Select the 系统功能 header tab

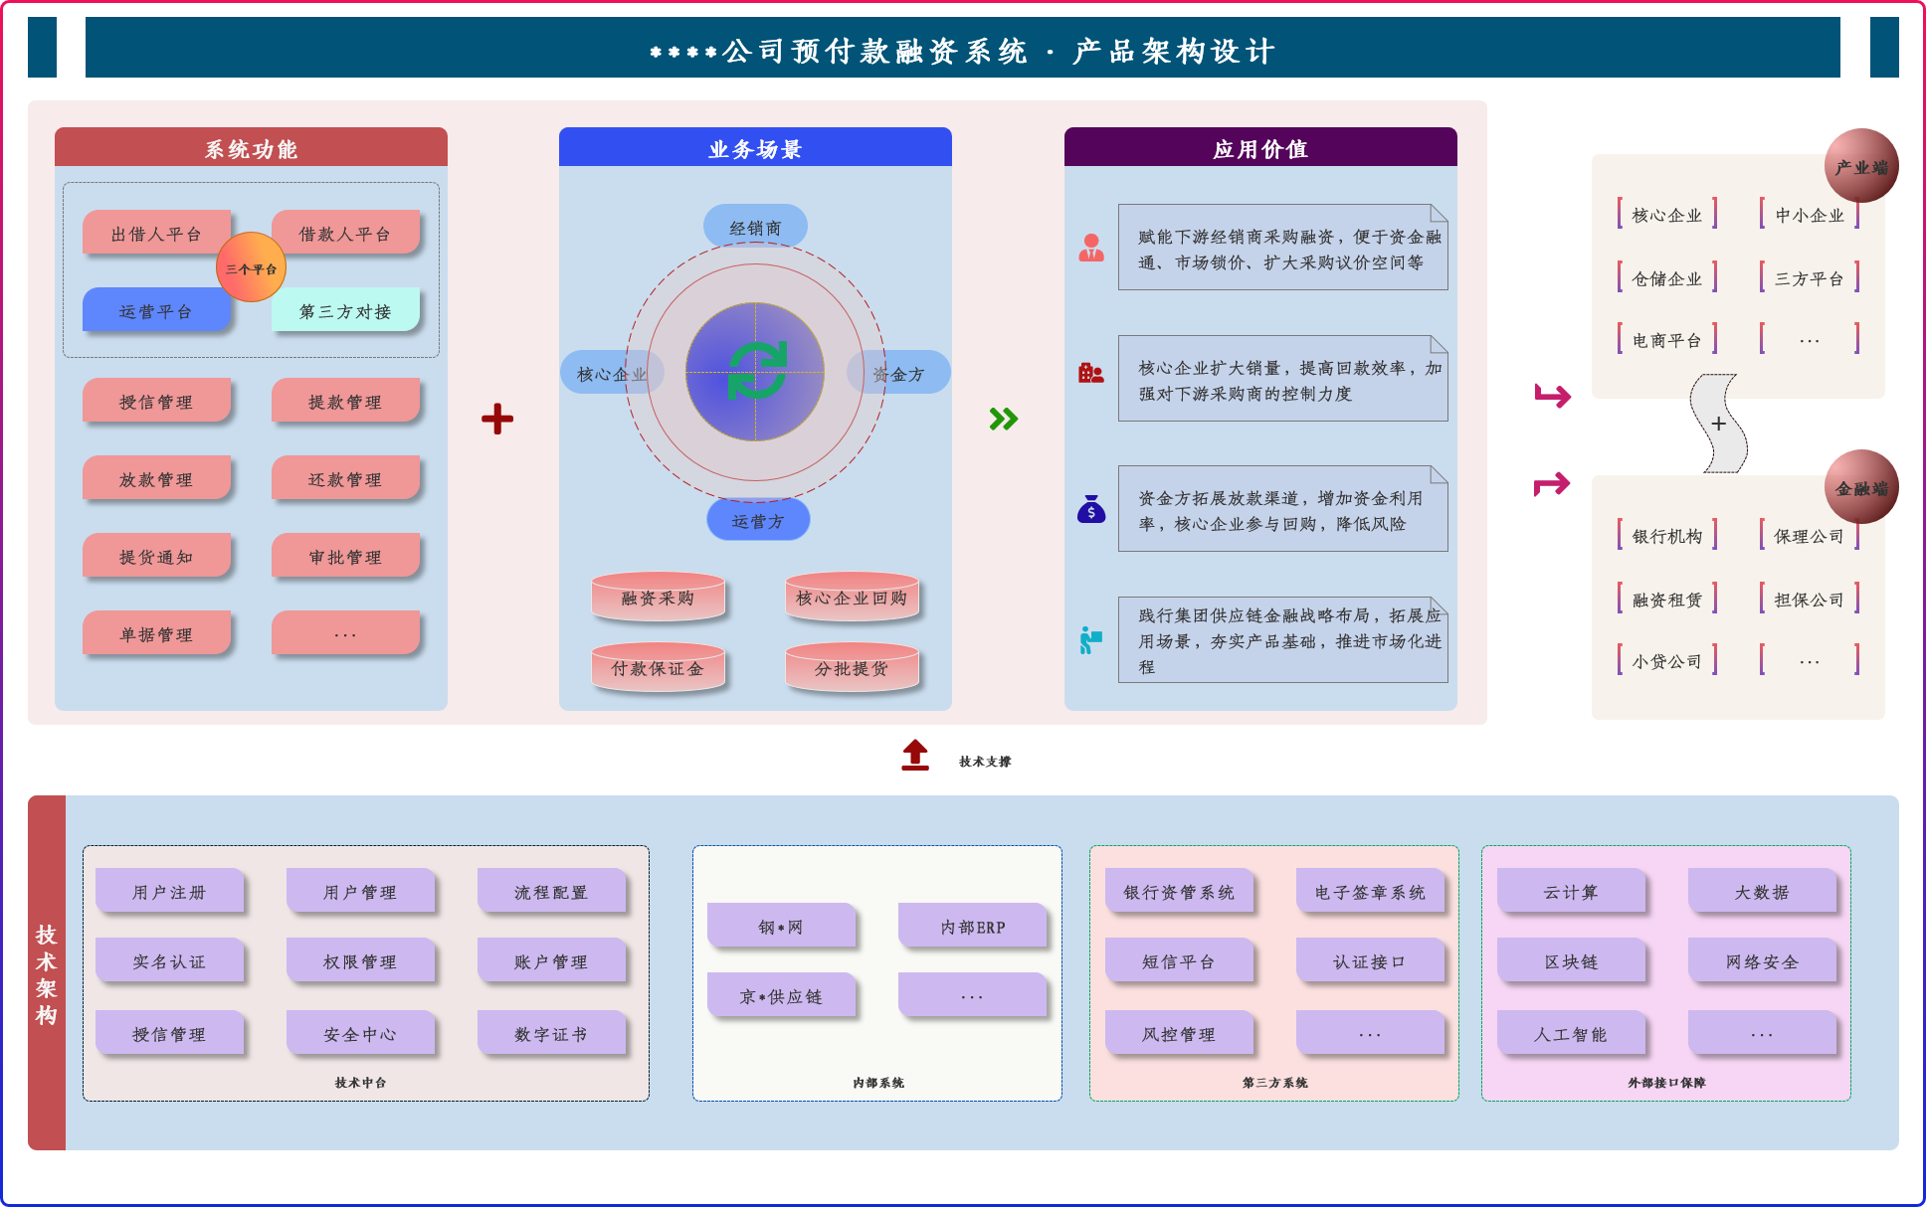[x=251, y=147]
